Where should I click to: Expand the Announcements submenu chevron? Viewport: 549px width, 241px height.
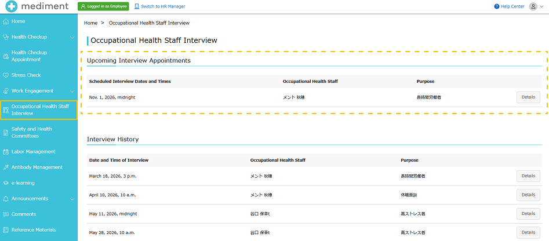point(72,199)
